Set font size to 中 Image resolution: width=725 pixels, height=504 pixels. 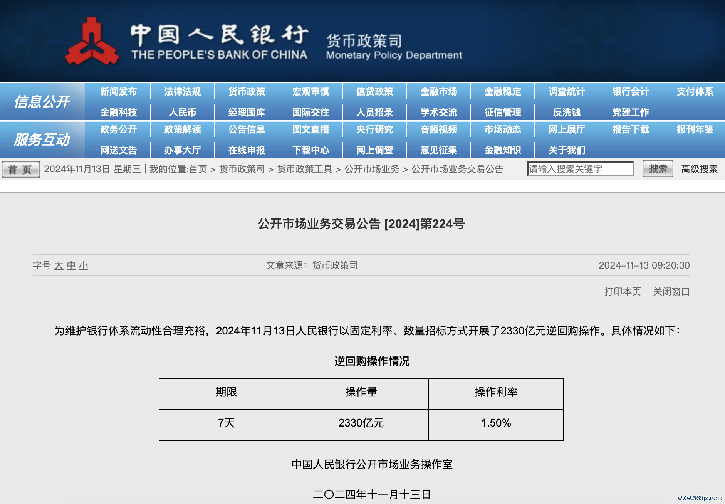(x=71, y=265)
